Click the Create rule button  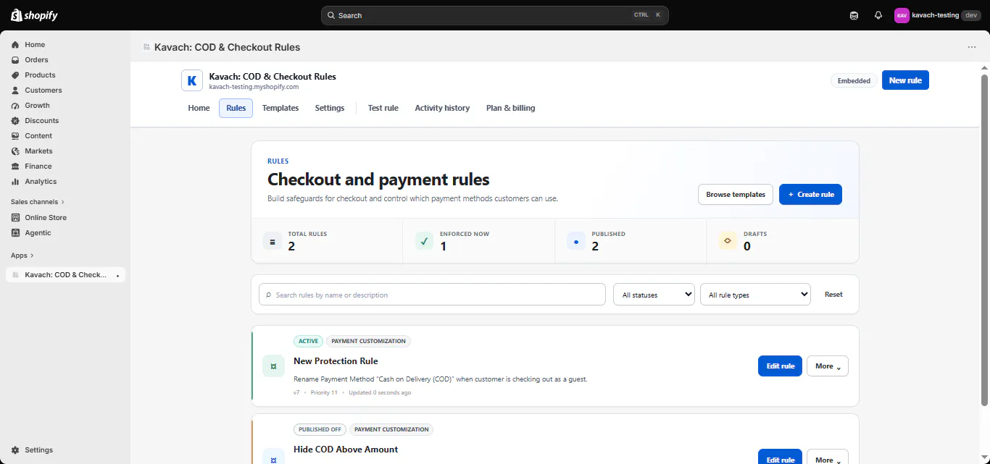point(810,194)
